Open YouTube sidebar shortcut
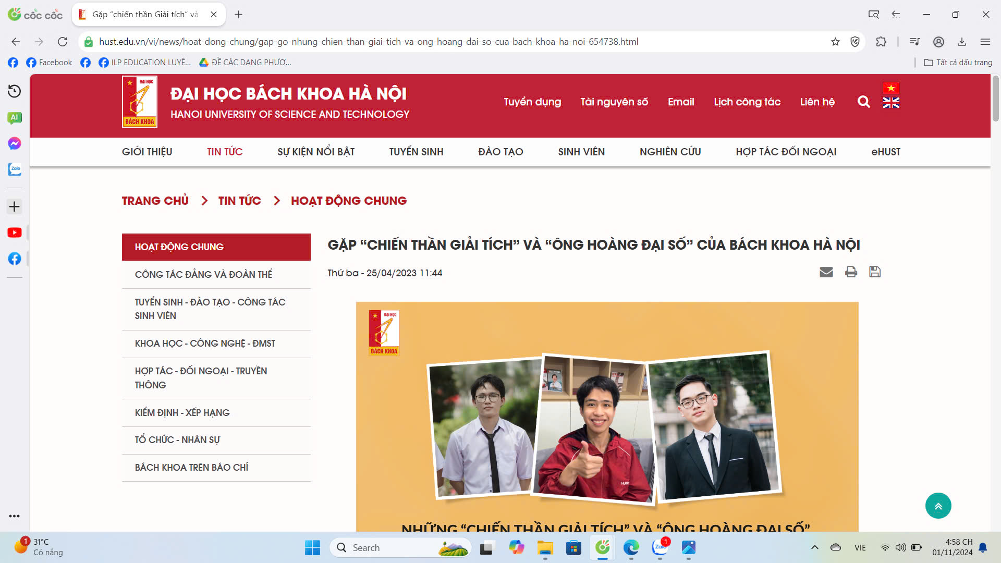Screen dimensions: 1001x563 coord(15,232)
